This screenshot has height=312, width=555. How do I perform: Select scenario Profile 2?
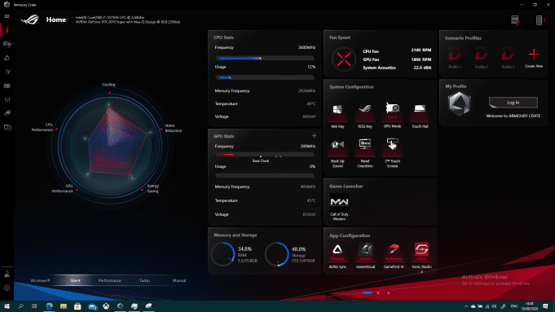point(482,58)
